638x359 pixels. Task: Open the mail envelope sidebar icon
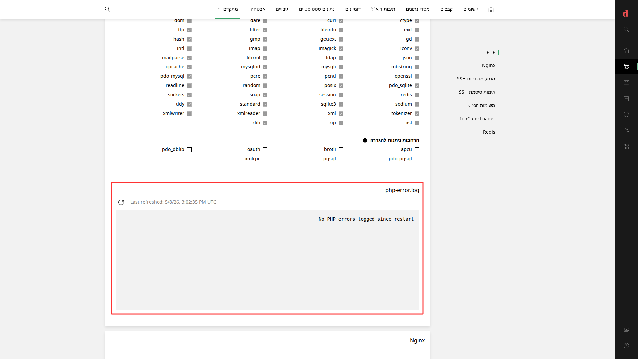626,82
